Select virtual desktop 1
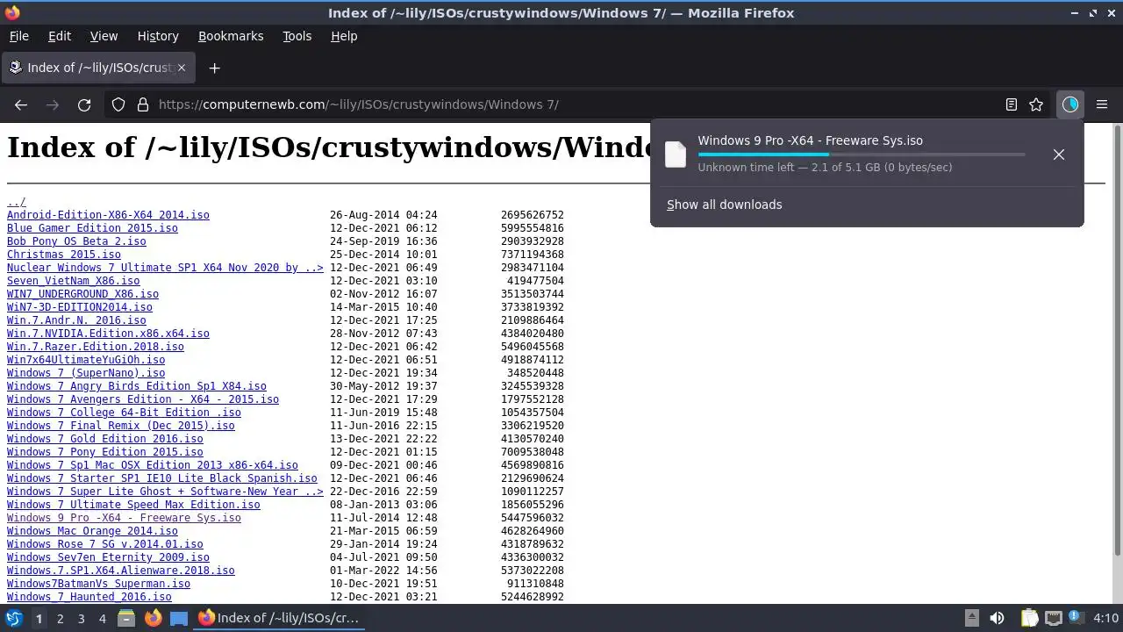Image resolution: width=1123 pixels, height=632 pixels. [39, 618]
